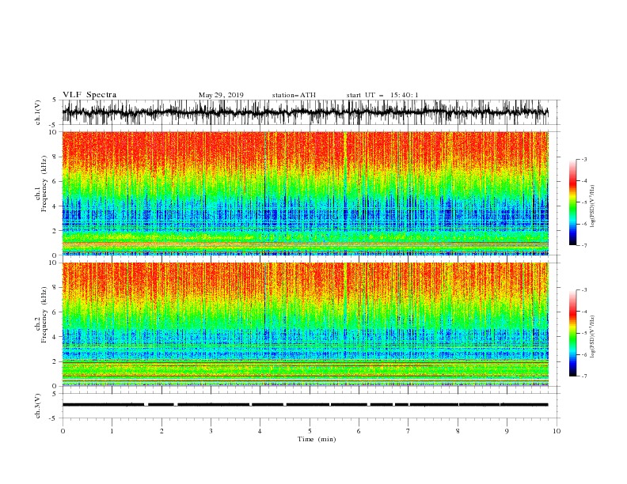Click inside the ch.1 spectrogram panel
The image size is (627, 484).
305,193
